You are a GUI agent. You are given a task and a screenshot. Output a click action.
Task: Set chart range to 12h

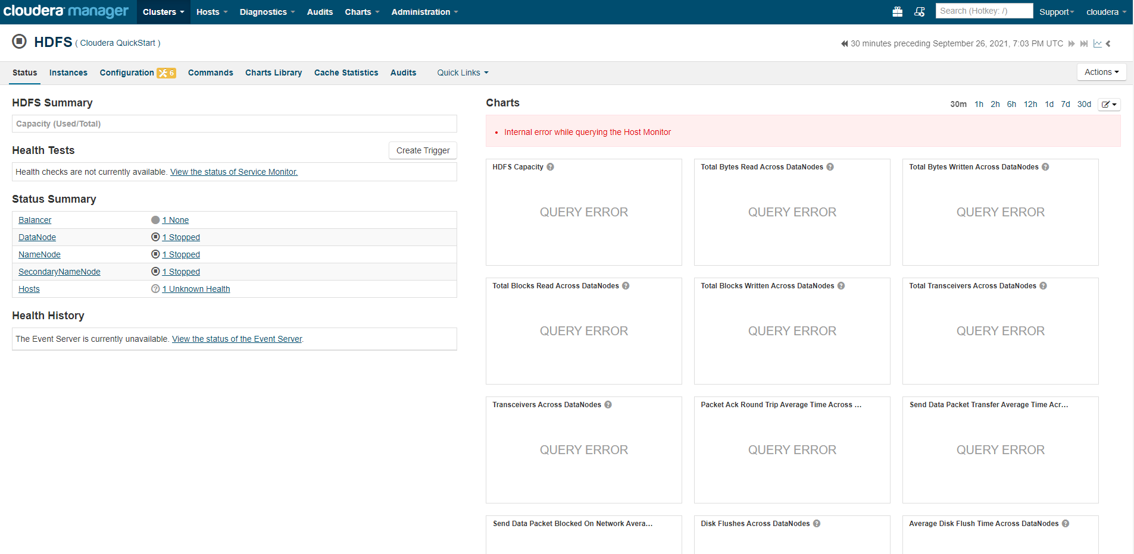(x=1030, y=104)
